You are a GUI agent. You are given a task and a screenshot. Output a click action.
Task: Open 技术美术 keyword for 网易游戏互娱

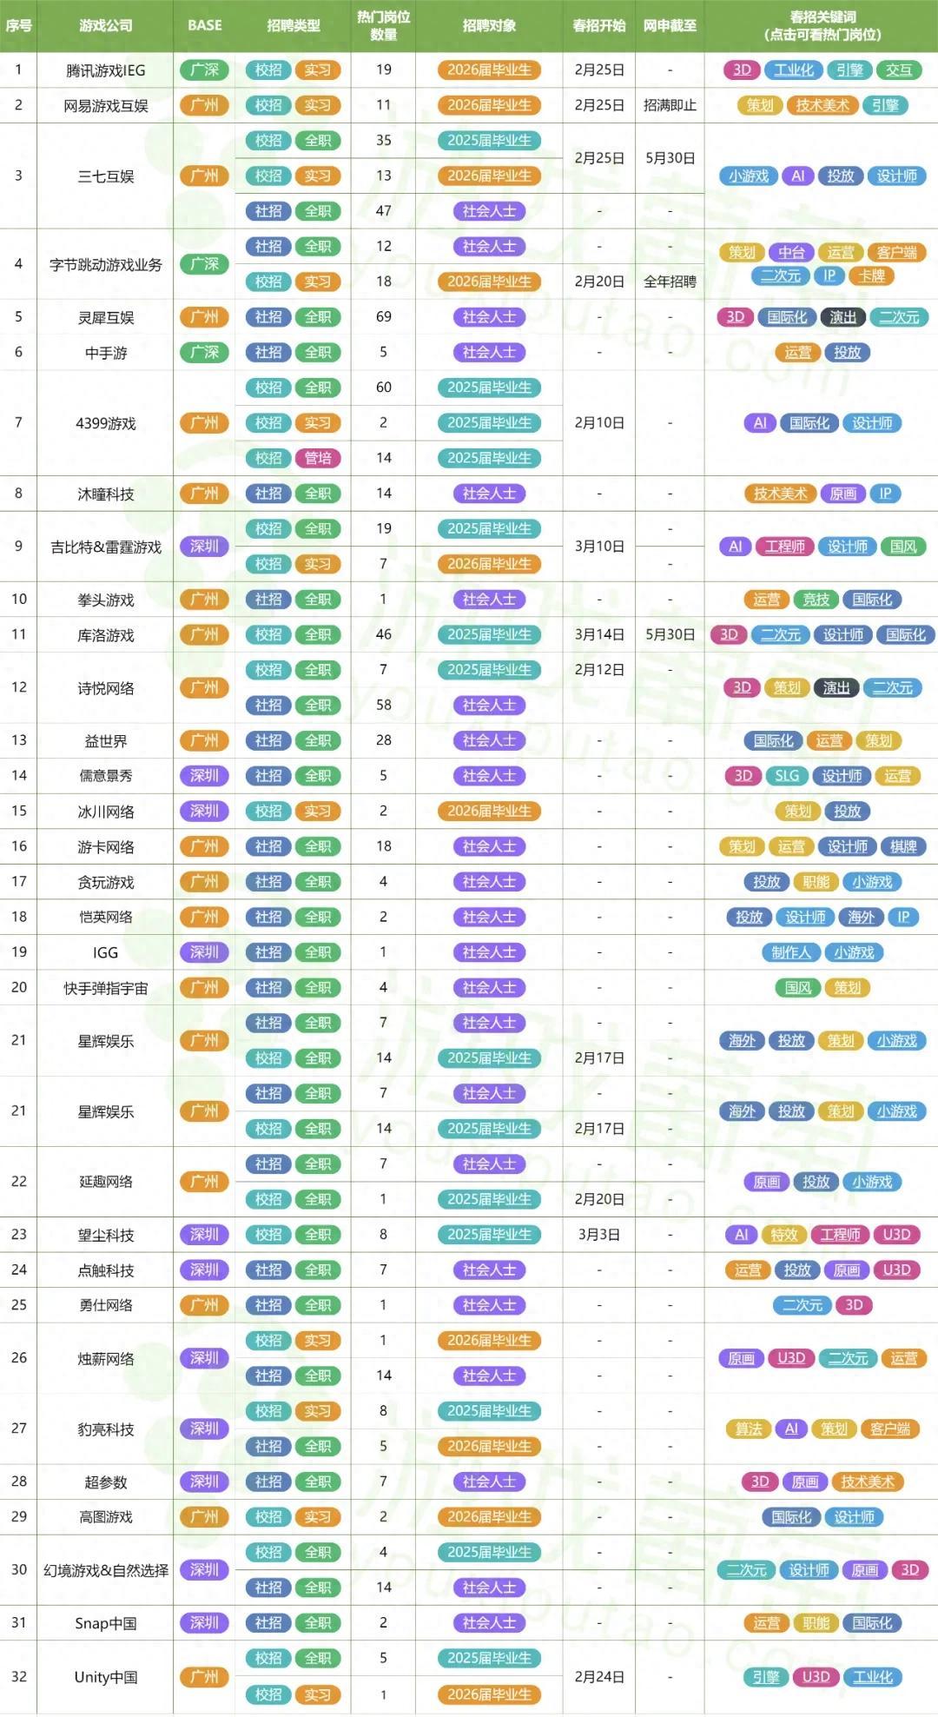coord(822,105)
